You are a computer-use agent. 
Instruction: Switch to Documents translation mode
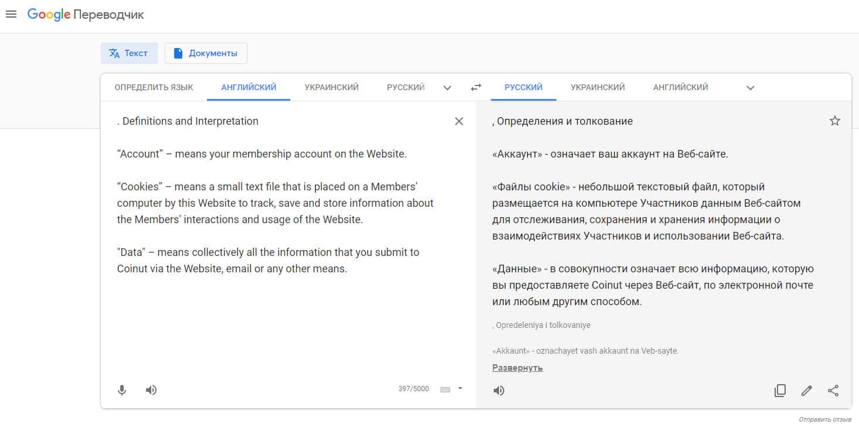pos(206,53)
